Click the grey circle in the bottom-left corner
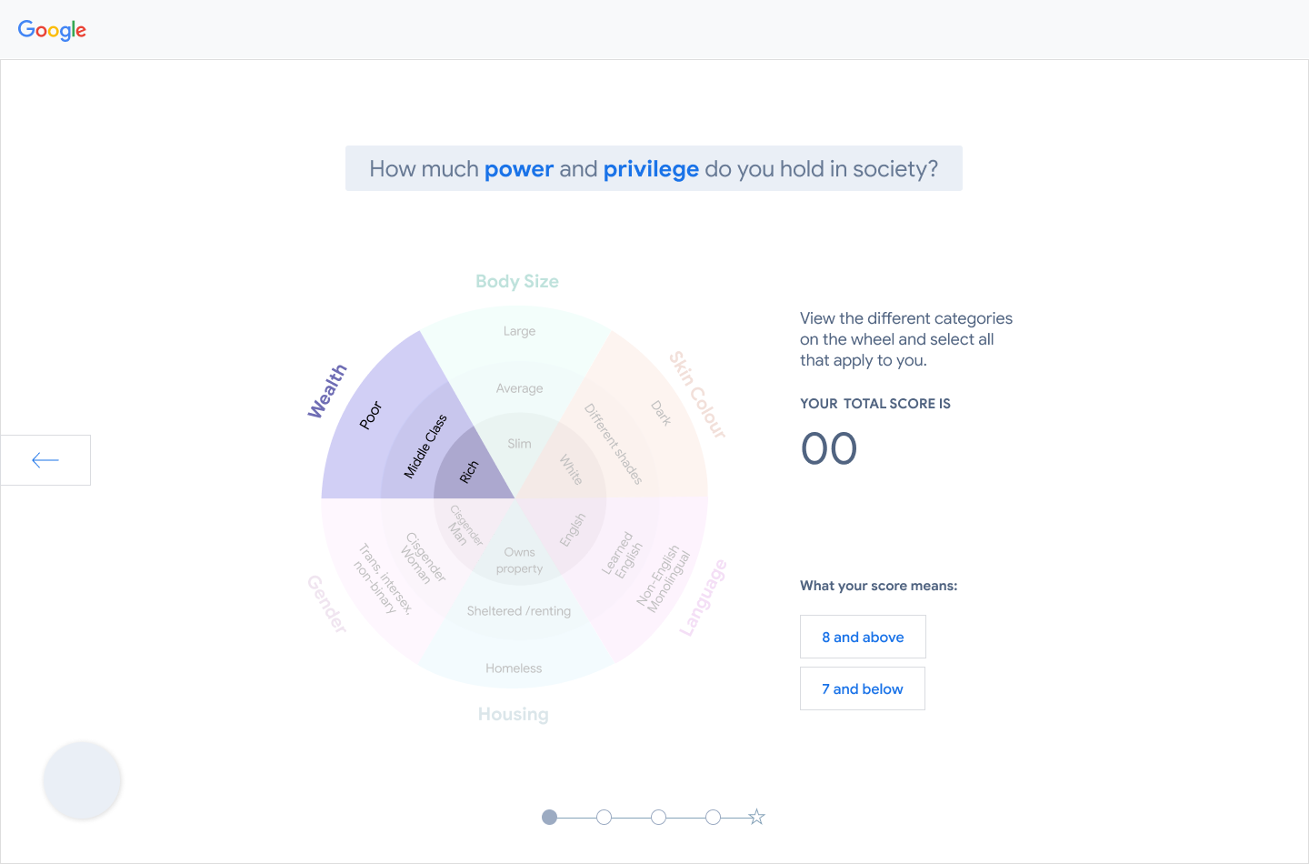Viewport: 1309px width, 864px height. click(x=83, y=781)
